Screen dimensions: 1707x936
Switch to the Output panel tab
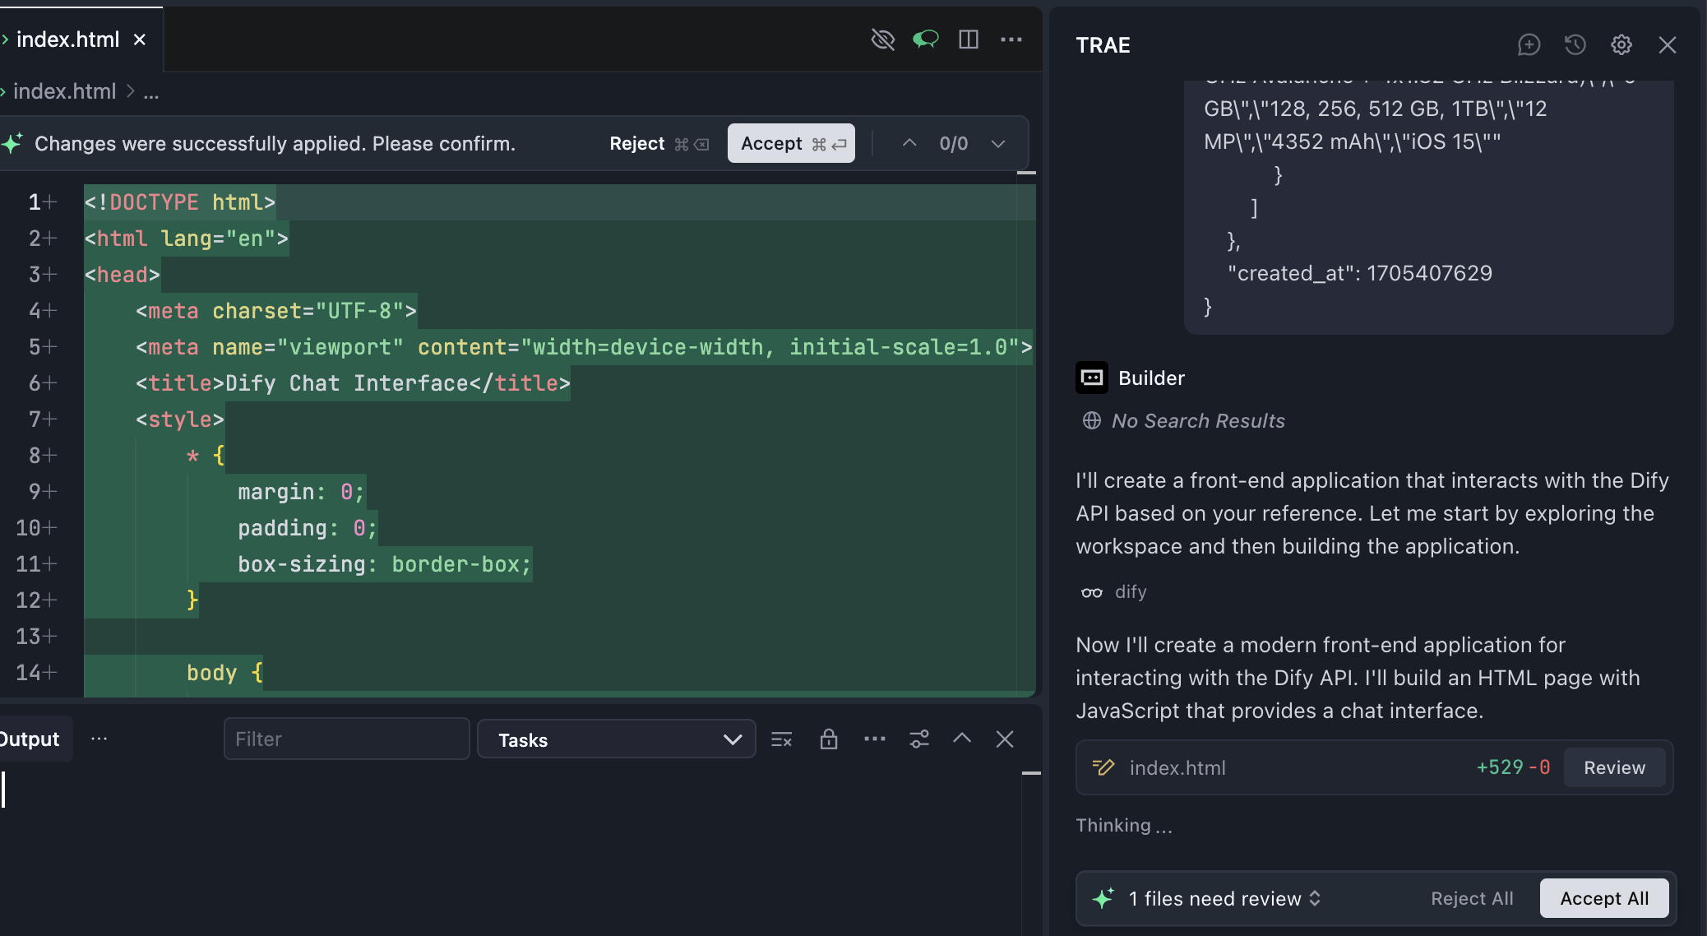point(30,739)
